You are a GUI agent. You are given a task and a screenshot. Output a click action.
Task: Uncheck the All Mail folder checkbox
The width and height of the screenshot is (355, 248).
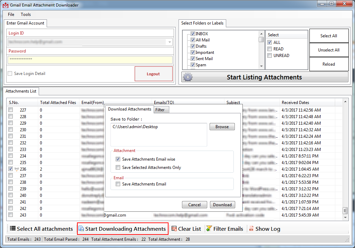193,40
